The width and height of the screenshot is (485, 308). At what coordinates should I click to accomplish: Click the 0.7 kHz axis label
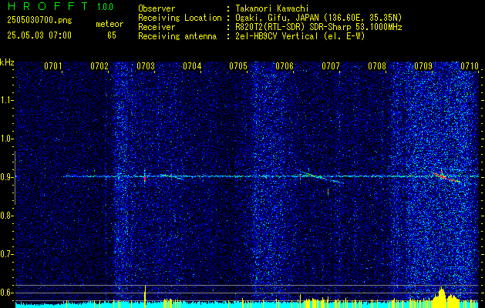click(7, 254)
